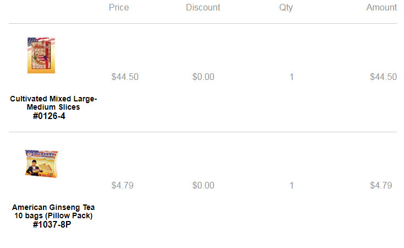
Task: Select item number #1037-8P
Action: pyautogui.click(x=52, y=224)
